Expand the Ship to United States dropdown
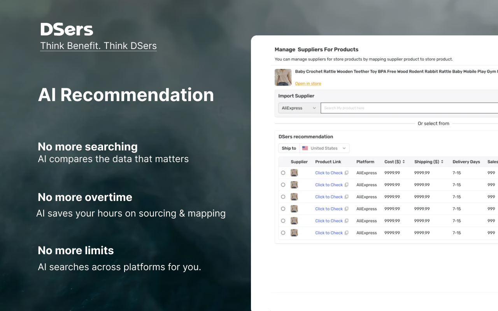 tap(324, 148)
